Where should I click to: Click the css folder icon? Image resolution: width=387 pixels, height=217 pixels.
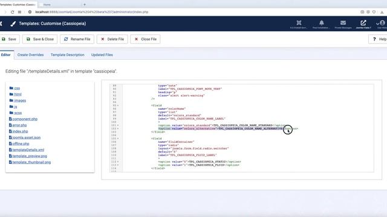tap(11, 88)
